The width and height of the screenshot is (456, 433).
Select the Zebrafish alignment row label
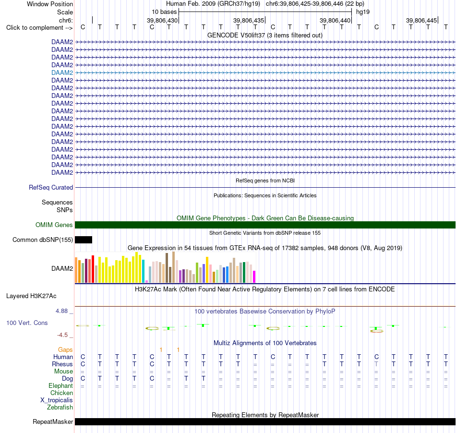click(60, 408)
